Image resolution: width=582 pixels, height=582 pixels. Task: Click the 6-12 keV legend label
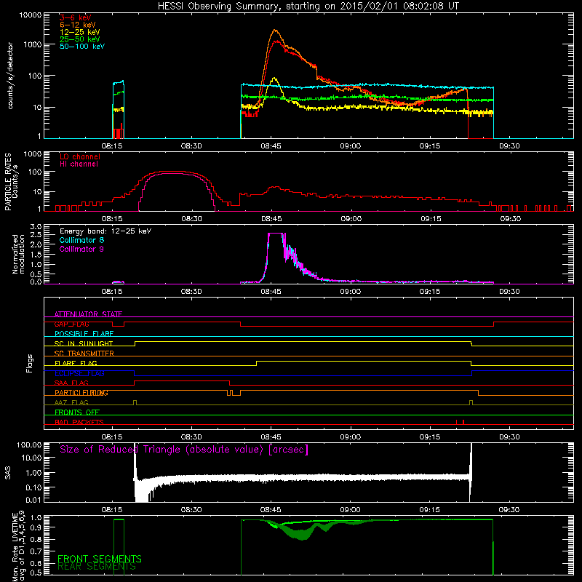[x=78, y=25]
